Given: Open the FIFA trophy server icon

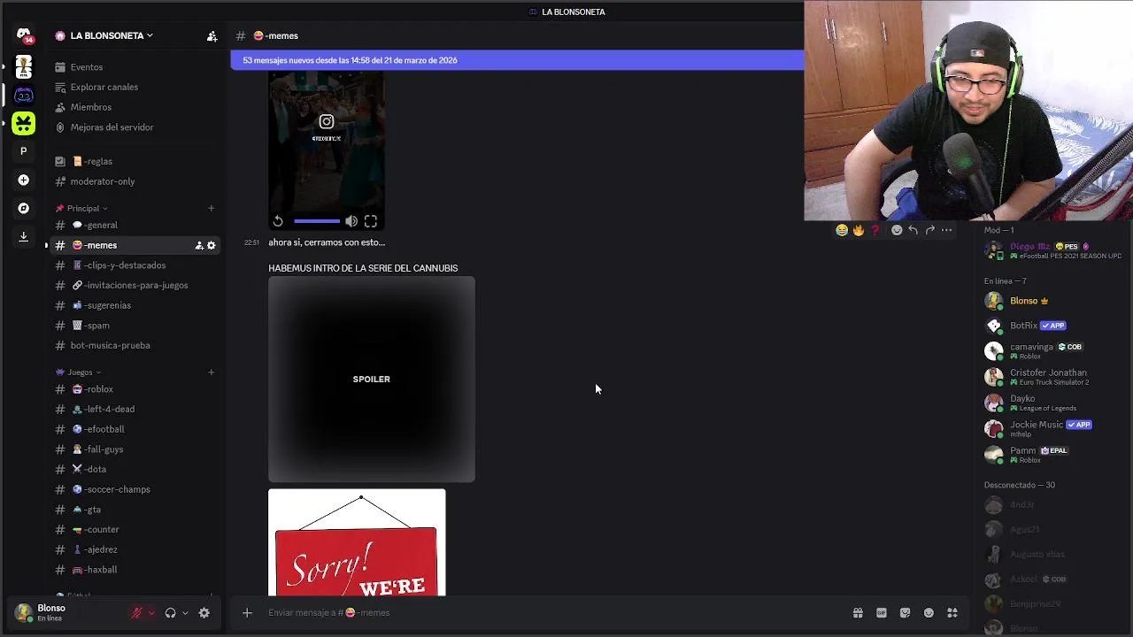Looking at the screenshot, I should [24, 66].
